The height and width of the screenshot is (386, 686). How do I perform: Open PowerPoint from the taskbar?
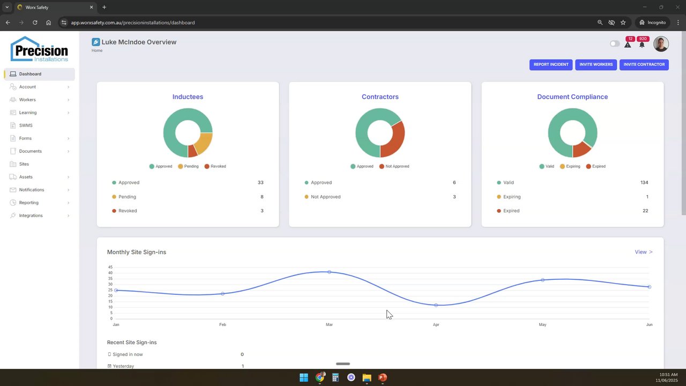[x=383, y=377]
